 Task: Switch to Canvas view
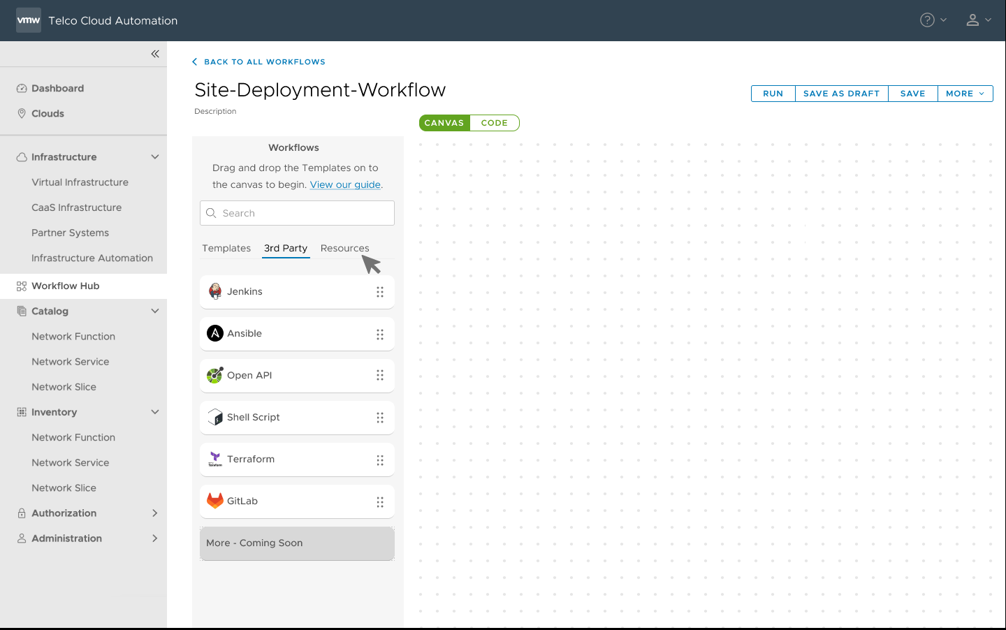pyautogui.click(x=444, y=123)
